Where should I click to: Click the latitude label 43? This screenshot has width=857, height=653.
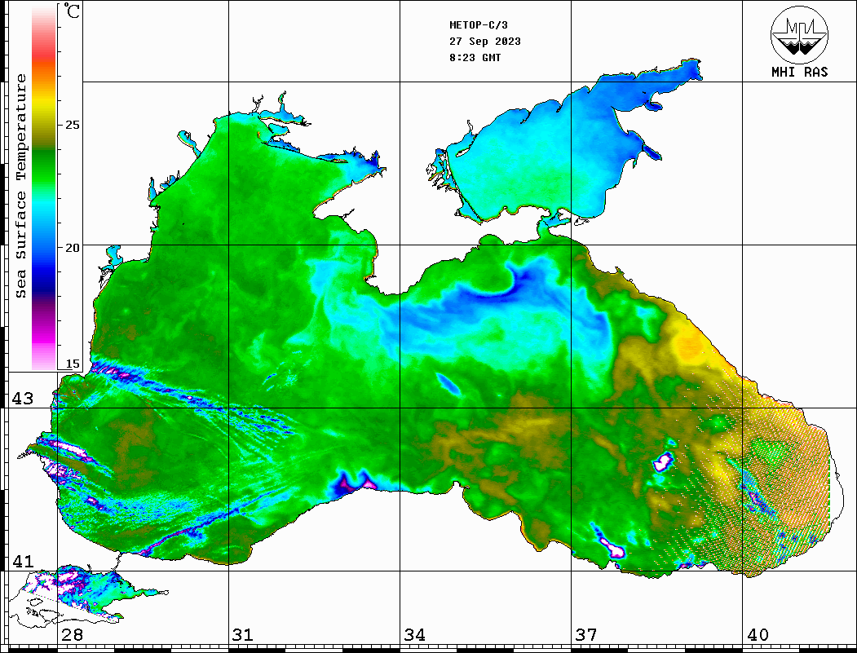click(x=23, y=399)
